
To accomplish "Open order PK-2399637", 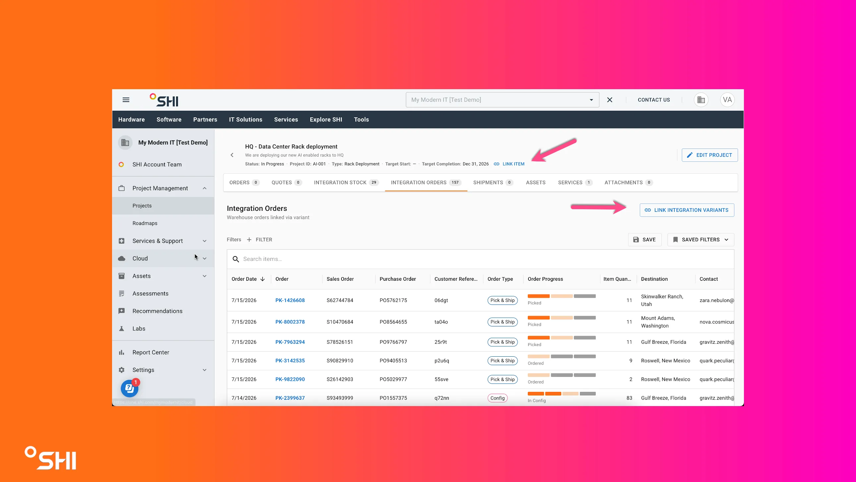I will coord(290,398).
